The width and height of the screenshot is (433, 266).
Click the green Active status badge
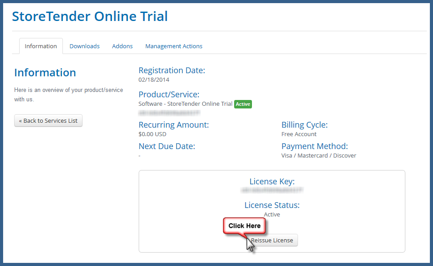point(243,104)
